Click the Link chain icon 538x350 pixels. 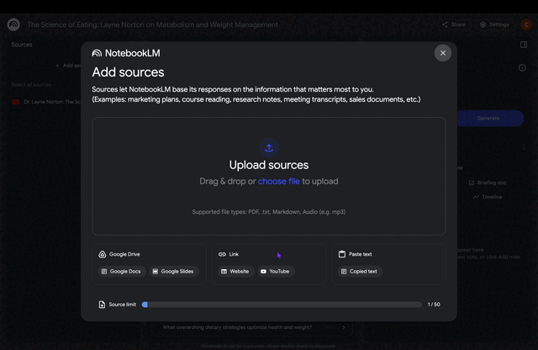222,254
